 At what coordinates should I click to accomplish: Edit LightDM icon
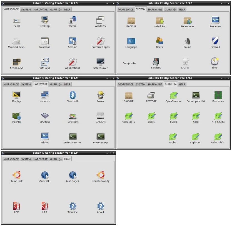[x=196, y=136]
